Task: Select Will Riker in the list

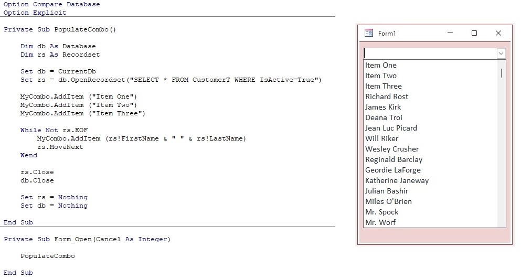Action: 382,138
